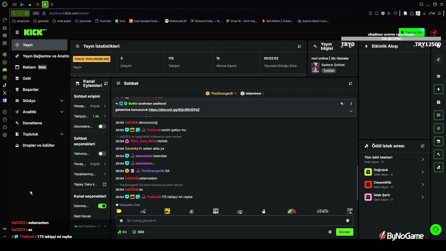Expand the Sohbet chat panel to fullscreen
446x251 pixels.
[351, 83]
